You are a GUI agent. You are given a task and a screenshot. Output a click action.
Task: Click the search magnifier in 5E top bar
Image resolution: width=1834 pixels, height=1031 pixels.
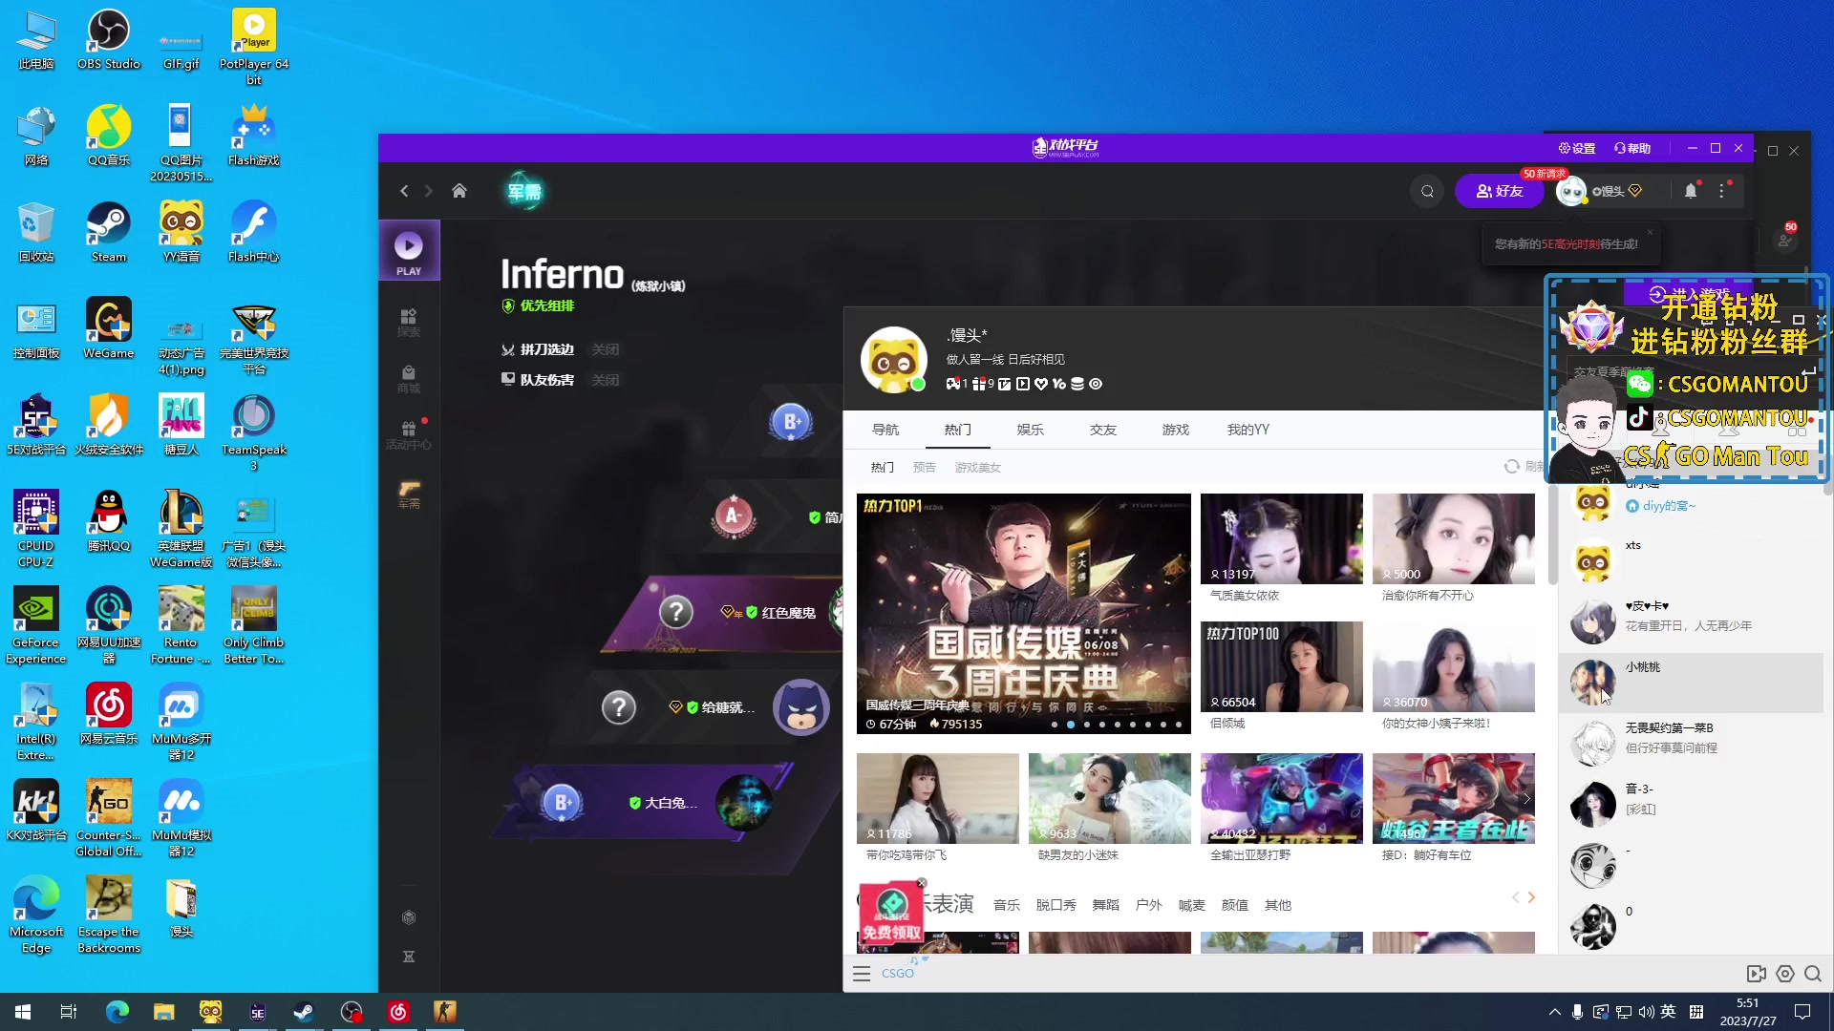click(x=1427, y=191)
